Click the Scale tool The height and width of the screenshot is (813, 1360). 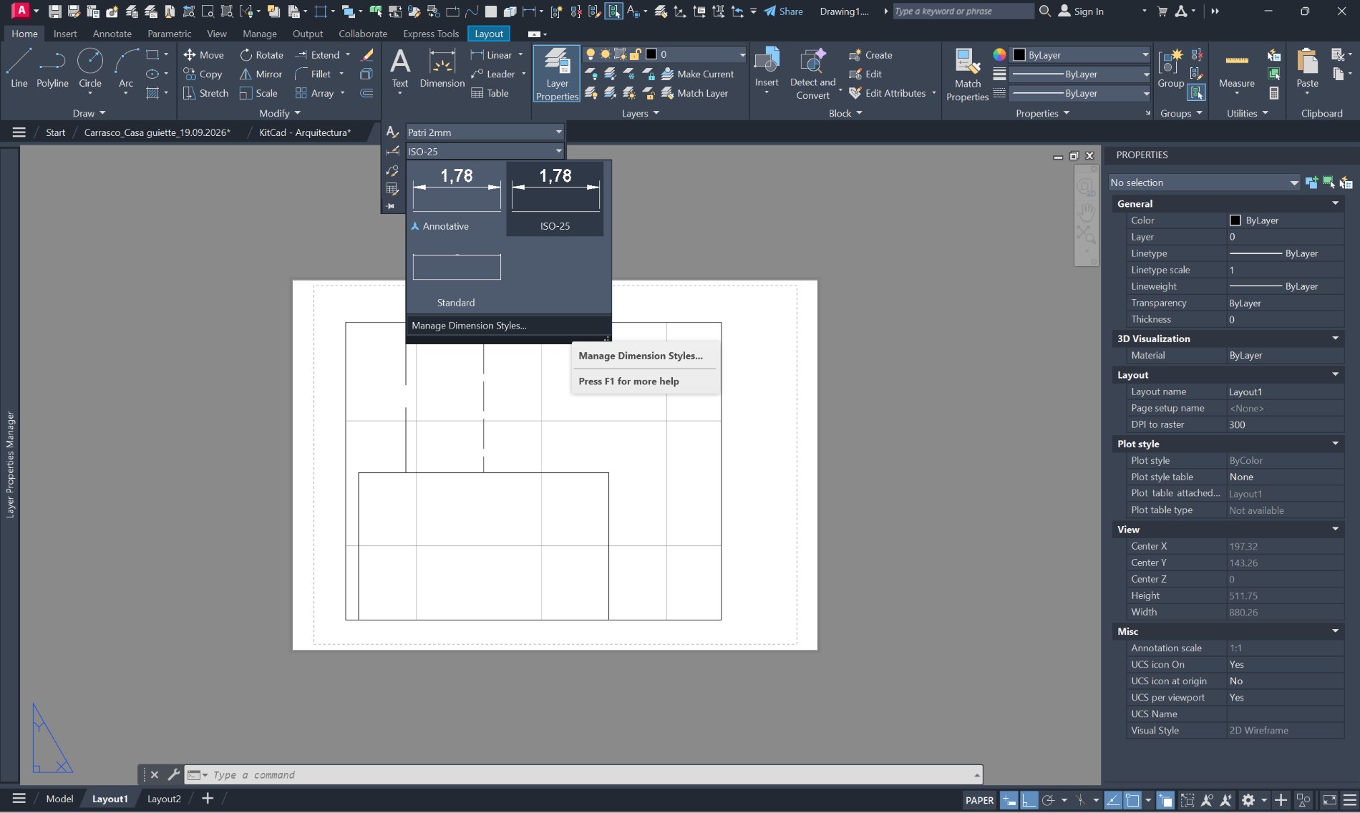[258, 93]
